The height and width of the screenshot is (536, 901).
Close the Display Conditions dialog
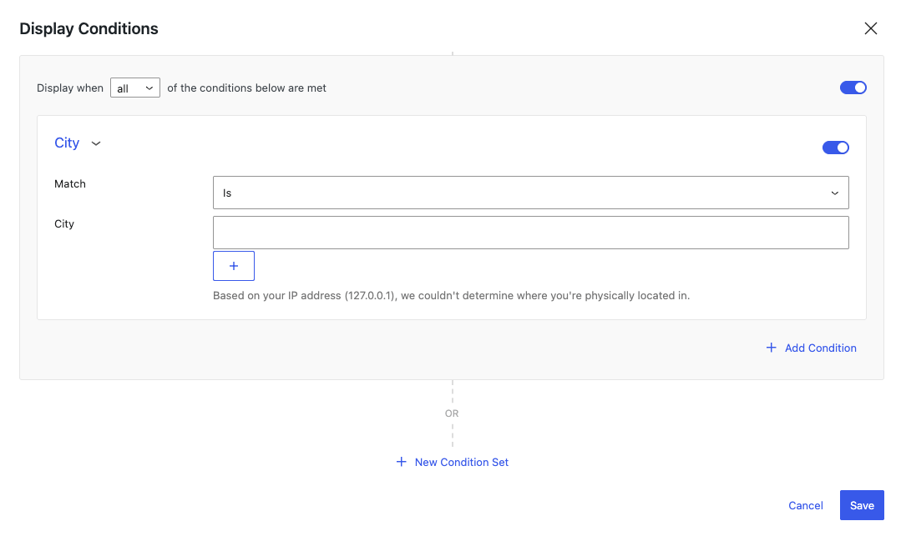pyautogui.click(x=870, y=28)
